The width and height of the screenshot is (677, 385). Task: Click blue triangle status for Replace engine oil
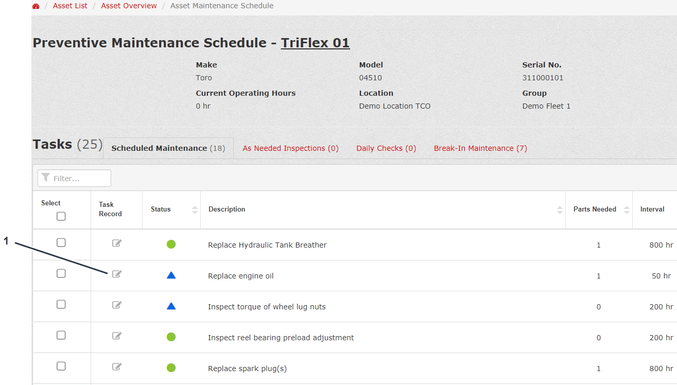pos(171,275)
